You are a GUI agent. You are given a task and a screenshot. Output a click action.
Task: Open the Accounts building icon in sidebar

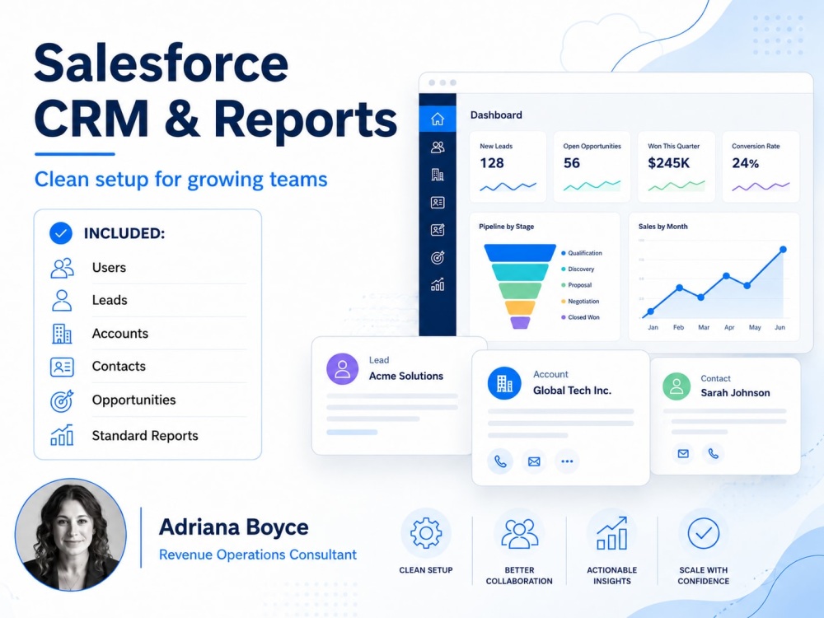pos(438,175)
